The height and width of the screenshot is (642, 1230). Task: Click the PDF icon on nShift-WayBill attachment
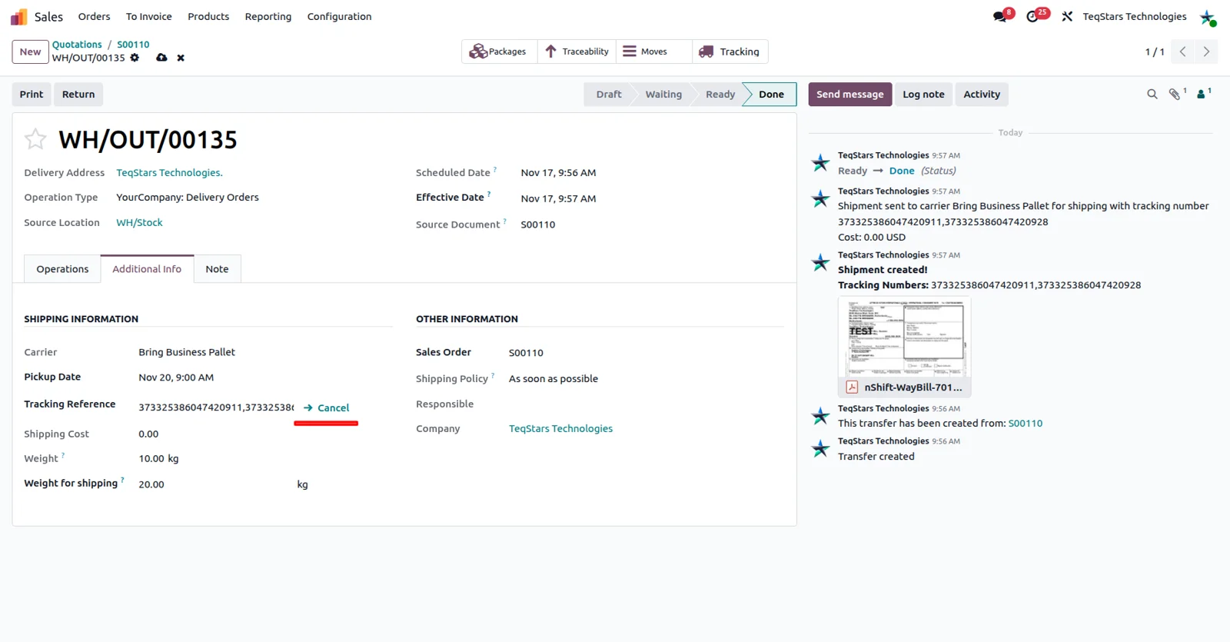point(852,387)
